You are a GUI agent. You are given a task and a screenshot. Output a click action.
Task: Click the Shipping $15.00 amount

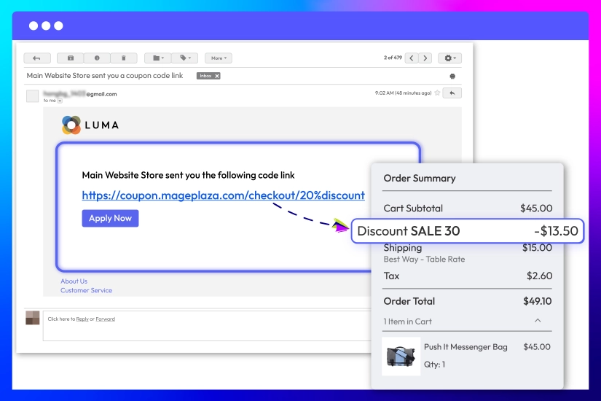(537, 248)
